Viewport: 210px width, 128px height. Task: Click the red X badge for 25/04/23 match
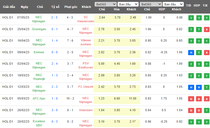[207, 30]
